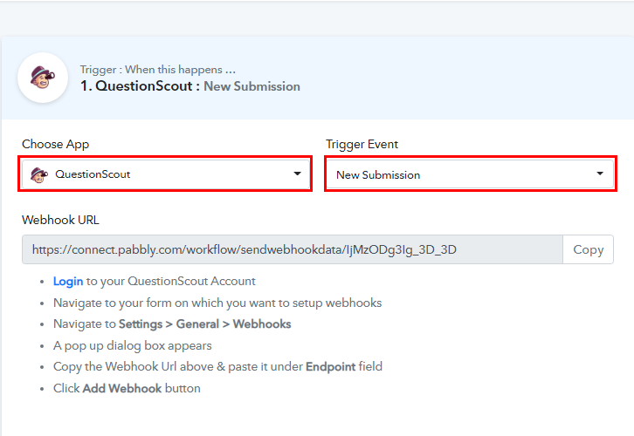Click the 'Webhook URL' label
Image resolution: width=634 pixels, height=436 pixels.
(x=60, y=220)
